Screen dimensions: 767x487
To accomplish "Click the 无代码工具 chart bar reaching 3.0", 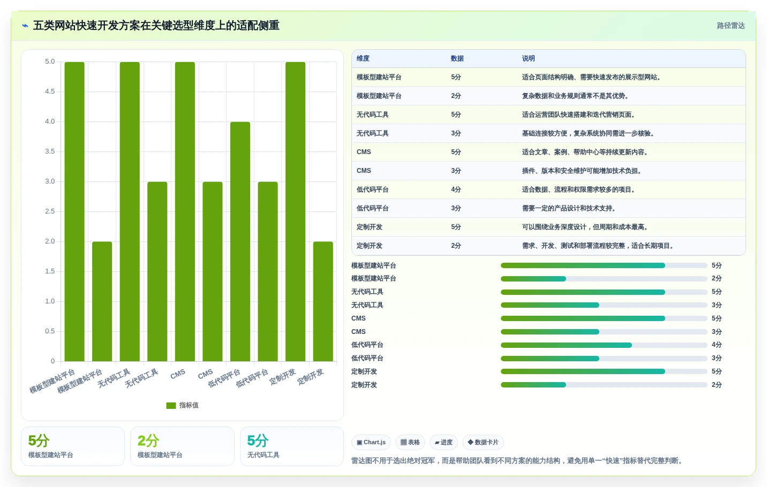I will pos(157,271).
